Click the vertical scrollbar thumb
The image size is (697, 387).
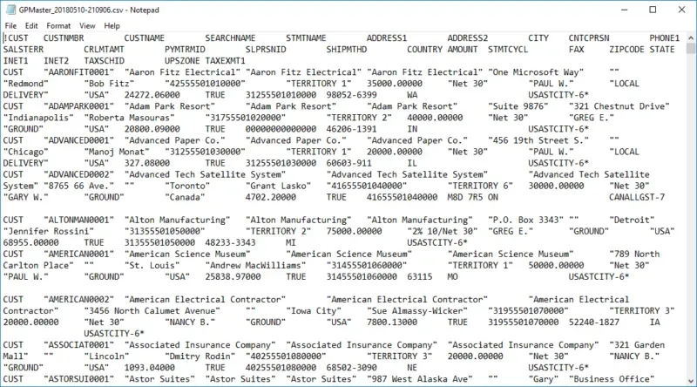coord(690,50)
